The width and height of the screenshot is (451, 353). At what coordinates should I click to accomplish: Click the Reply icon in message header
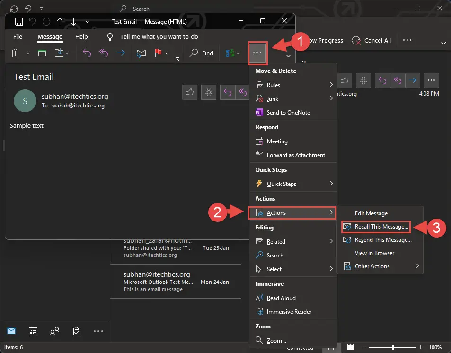click(x=228, y=92)
